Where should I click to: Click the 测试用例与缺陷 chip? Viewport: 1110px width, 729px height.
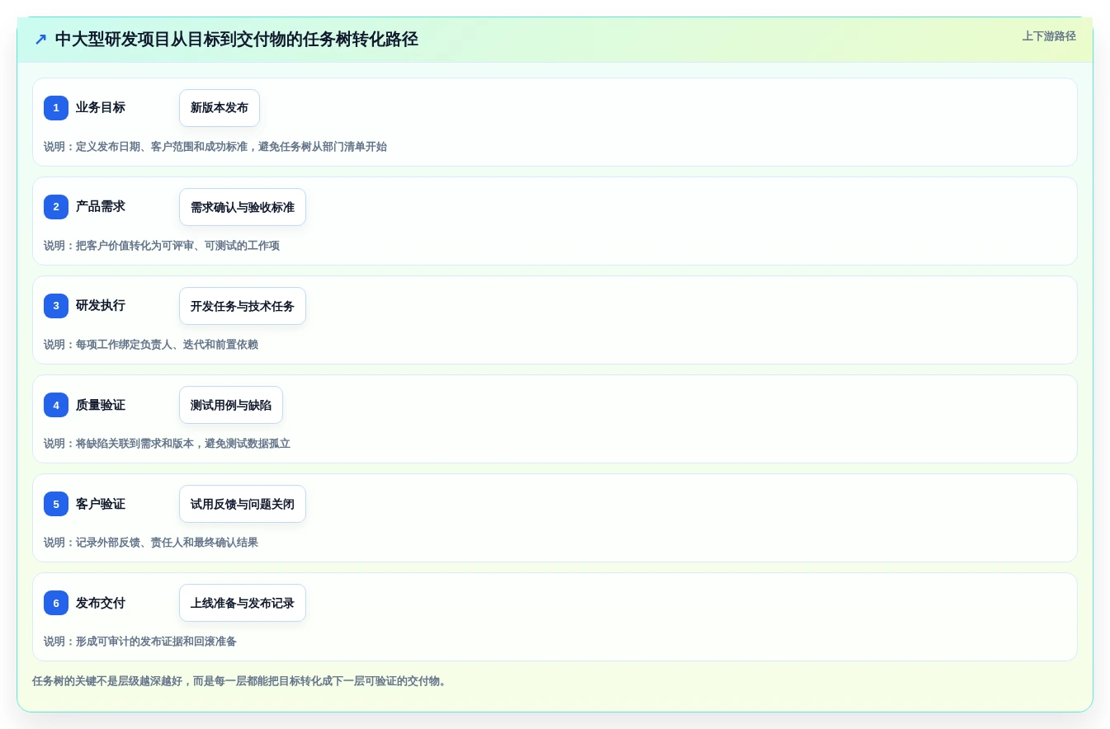tap(231, 405)
